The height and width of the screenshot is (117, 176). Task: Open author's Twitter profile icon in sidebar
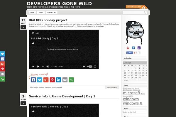(x=133, y=48)
